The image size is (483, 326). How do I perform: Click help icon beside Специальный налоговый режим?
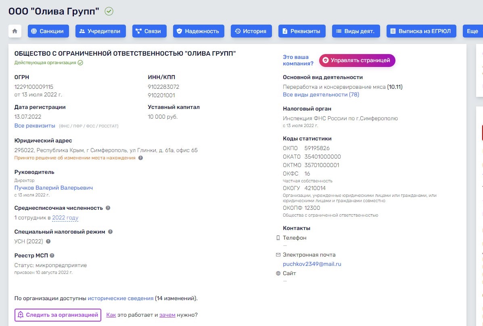110,232
